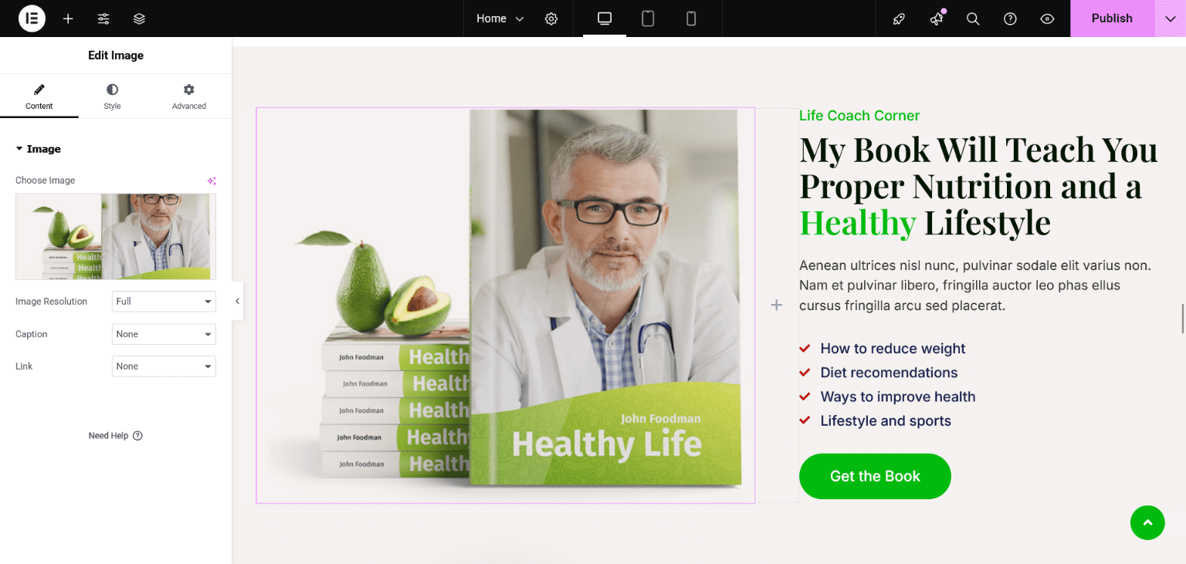Open the Finder search icon

(x=973, y=19)
